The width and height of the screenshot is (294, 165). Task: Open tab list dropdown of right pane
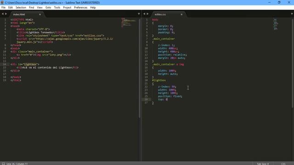point(292,14)
